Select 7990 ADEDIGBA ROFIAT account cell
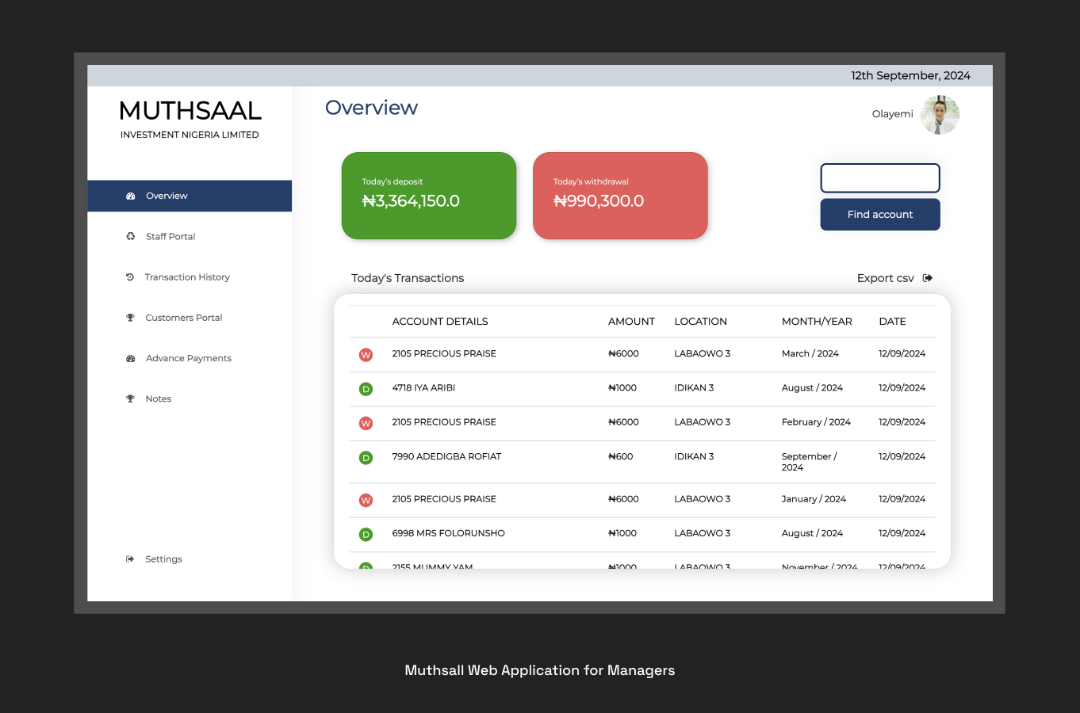This screenshot has height=713, width=1080. pyautogui.click(x=446, y=456)
